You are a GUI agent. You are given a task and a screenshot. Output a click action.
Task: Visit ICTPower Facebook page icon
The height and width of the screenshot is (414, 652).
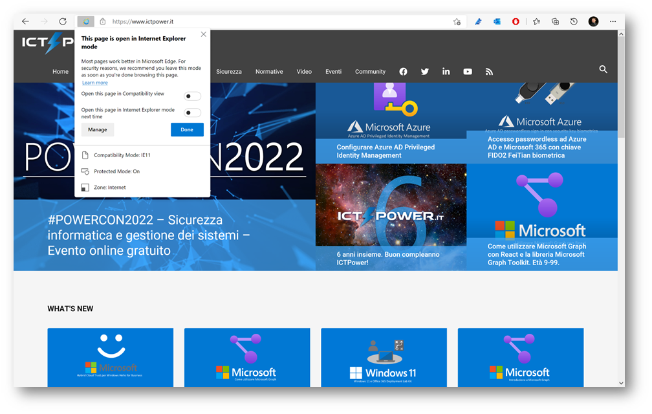coord(404,72)
